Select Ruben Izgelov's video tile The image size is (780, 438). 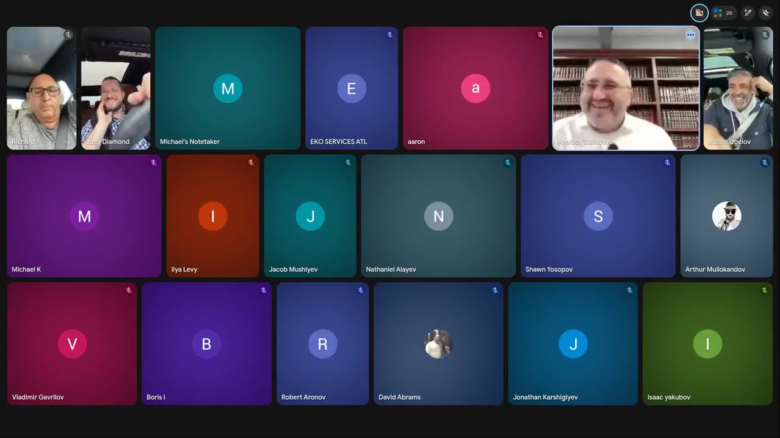[739, 88]
